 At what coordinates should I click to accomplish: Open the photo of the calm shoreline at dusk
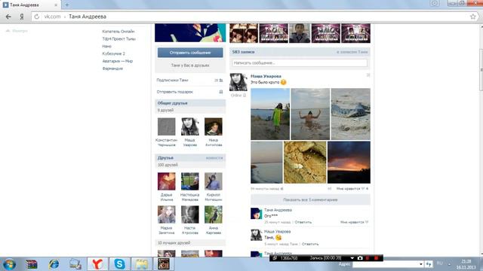[266, 163]
